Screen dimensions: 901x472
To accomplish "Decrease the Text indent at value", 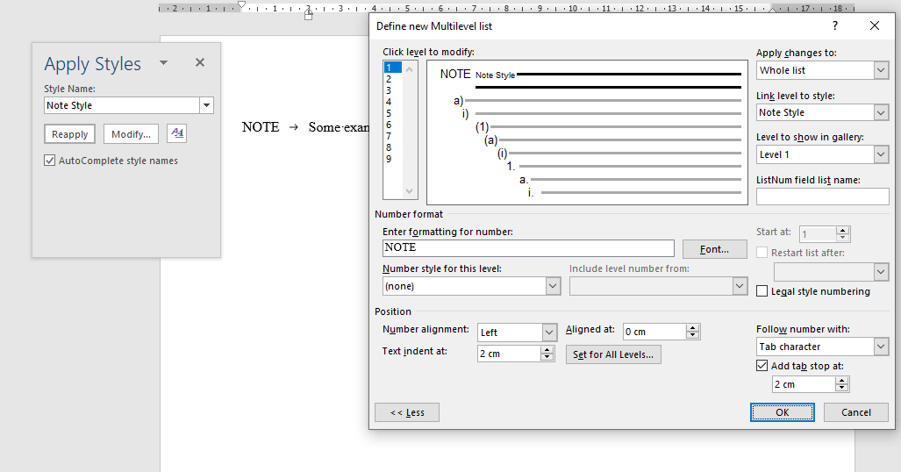I will (x=547, y=357).
